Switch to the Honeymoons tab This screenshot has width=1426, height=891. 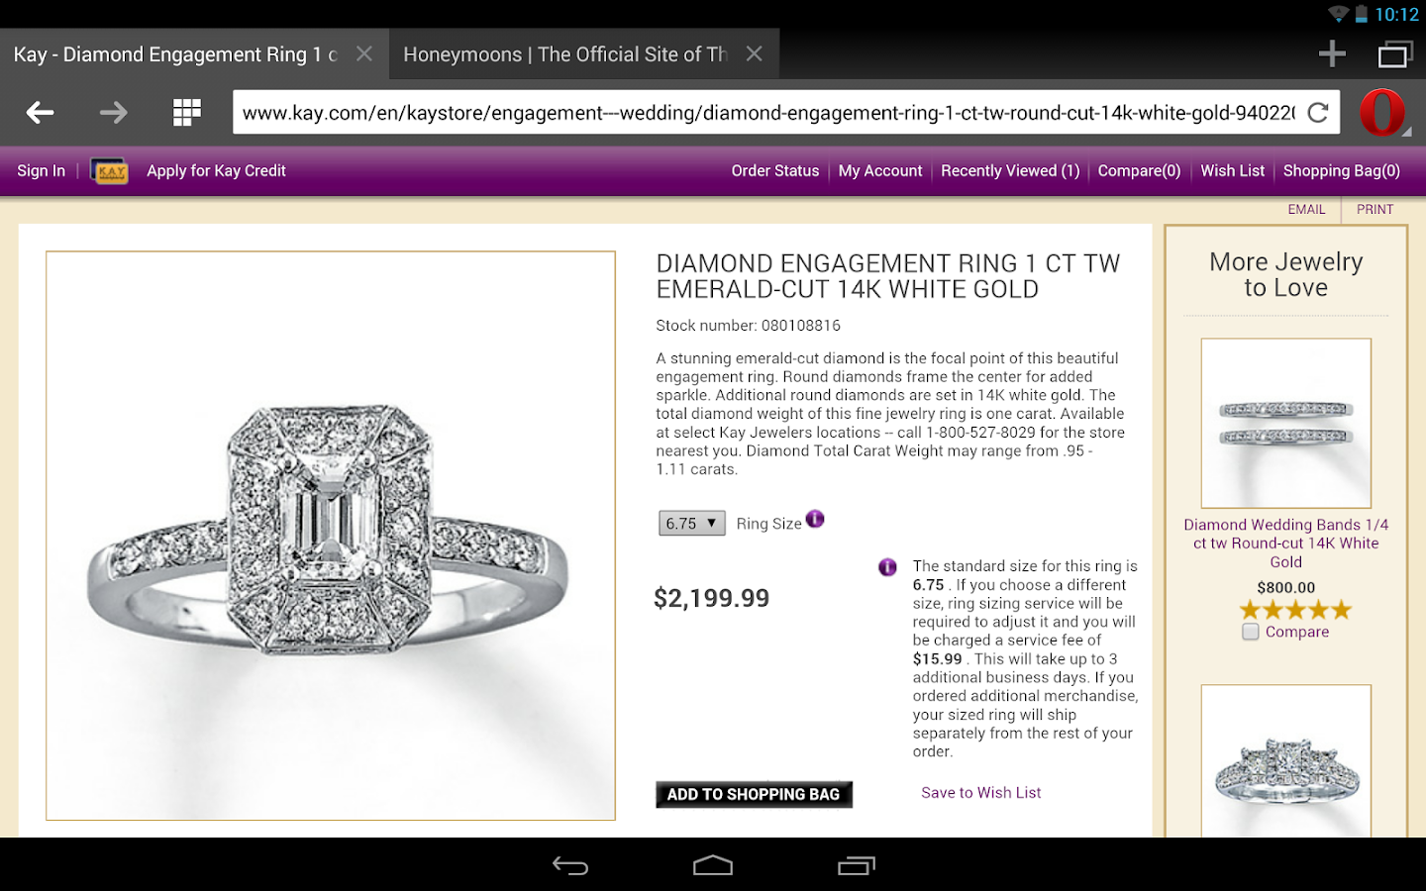[x=565, y=54]
